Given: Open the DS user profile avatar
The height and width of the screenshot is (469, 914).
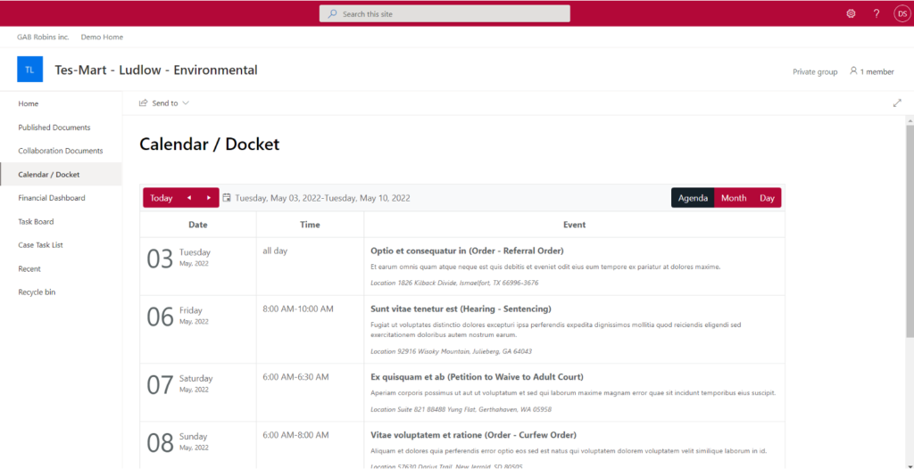Looking at the screenshot, I should tap(902, 13).
